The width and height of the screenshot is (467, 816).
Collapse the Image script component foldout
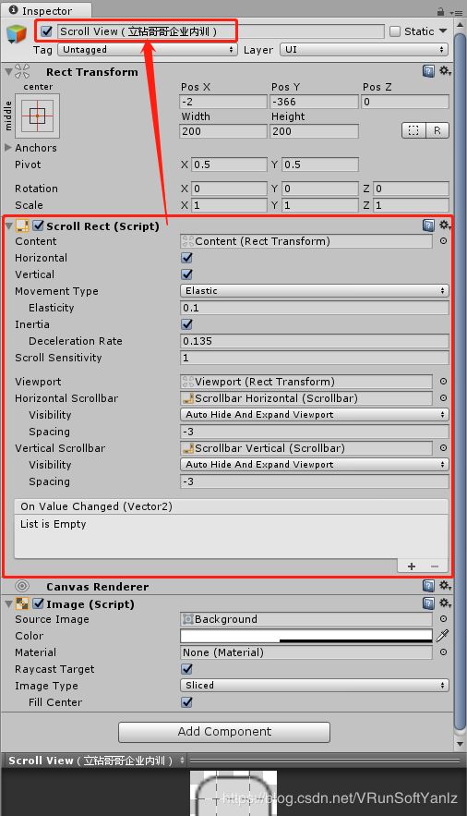pos(9,604)
